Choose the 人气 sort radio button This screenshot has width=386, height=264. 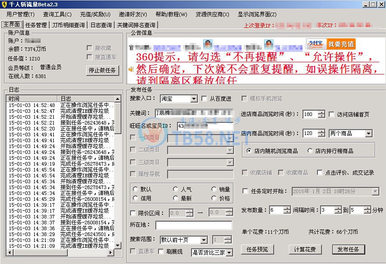176,189
